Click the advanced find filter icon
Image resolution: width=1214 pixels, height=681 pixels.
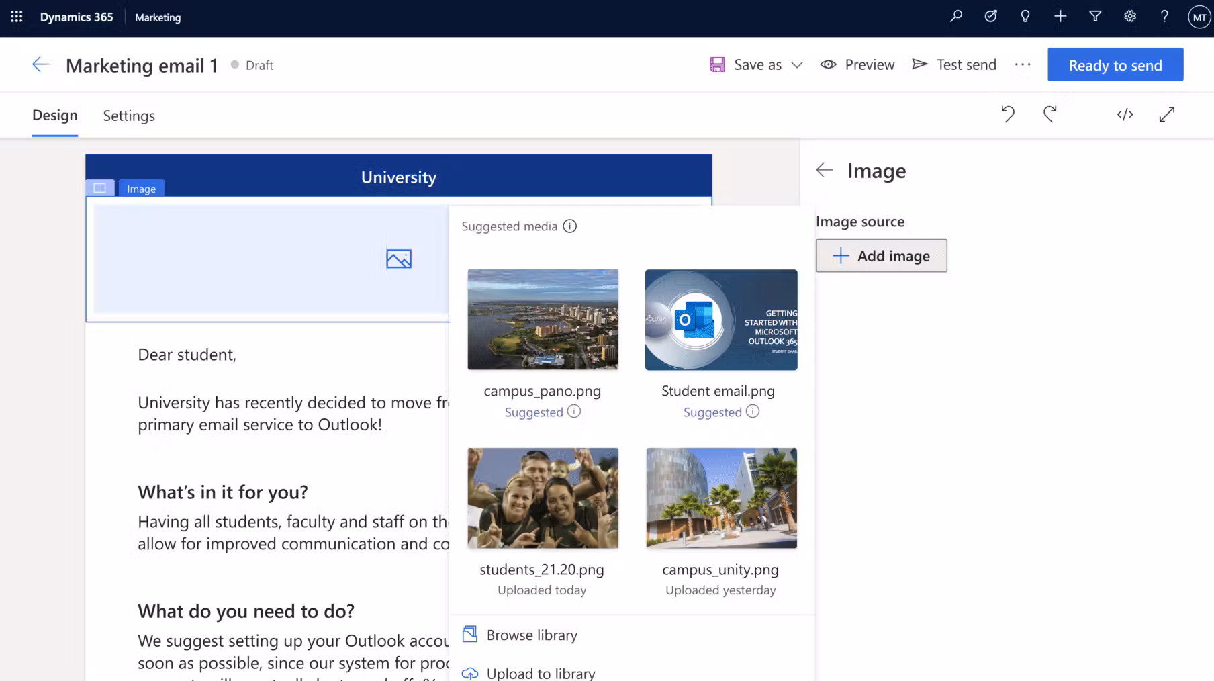click(x=1095, y=17)
